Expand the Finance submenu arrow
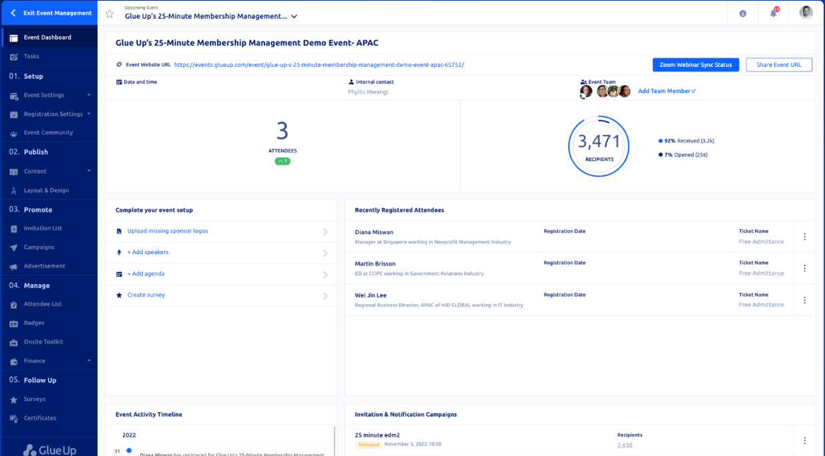Viewport: 825px width, 456px height. [88, 361]
